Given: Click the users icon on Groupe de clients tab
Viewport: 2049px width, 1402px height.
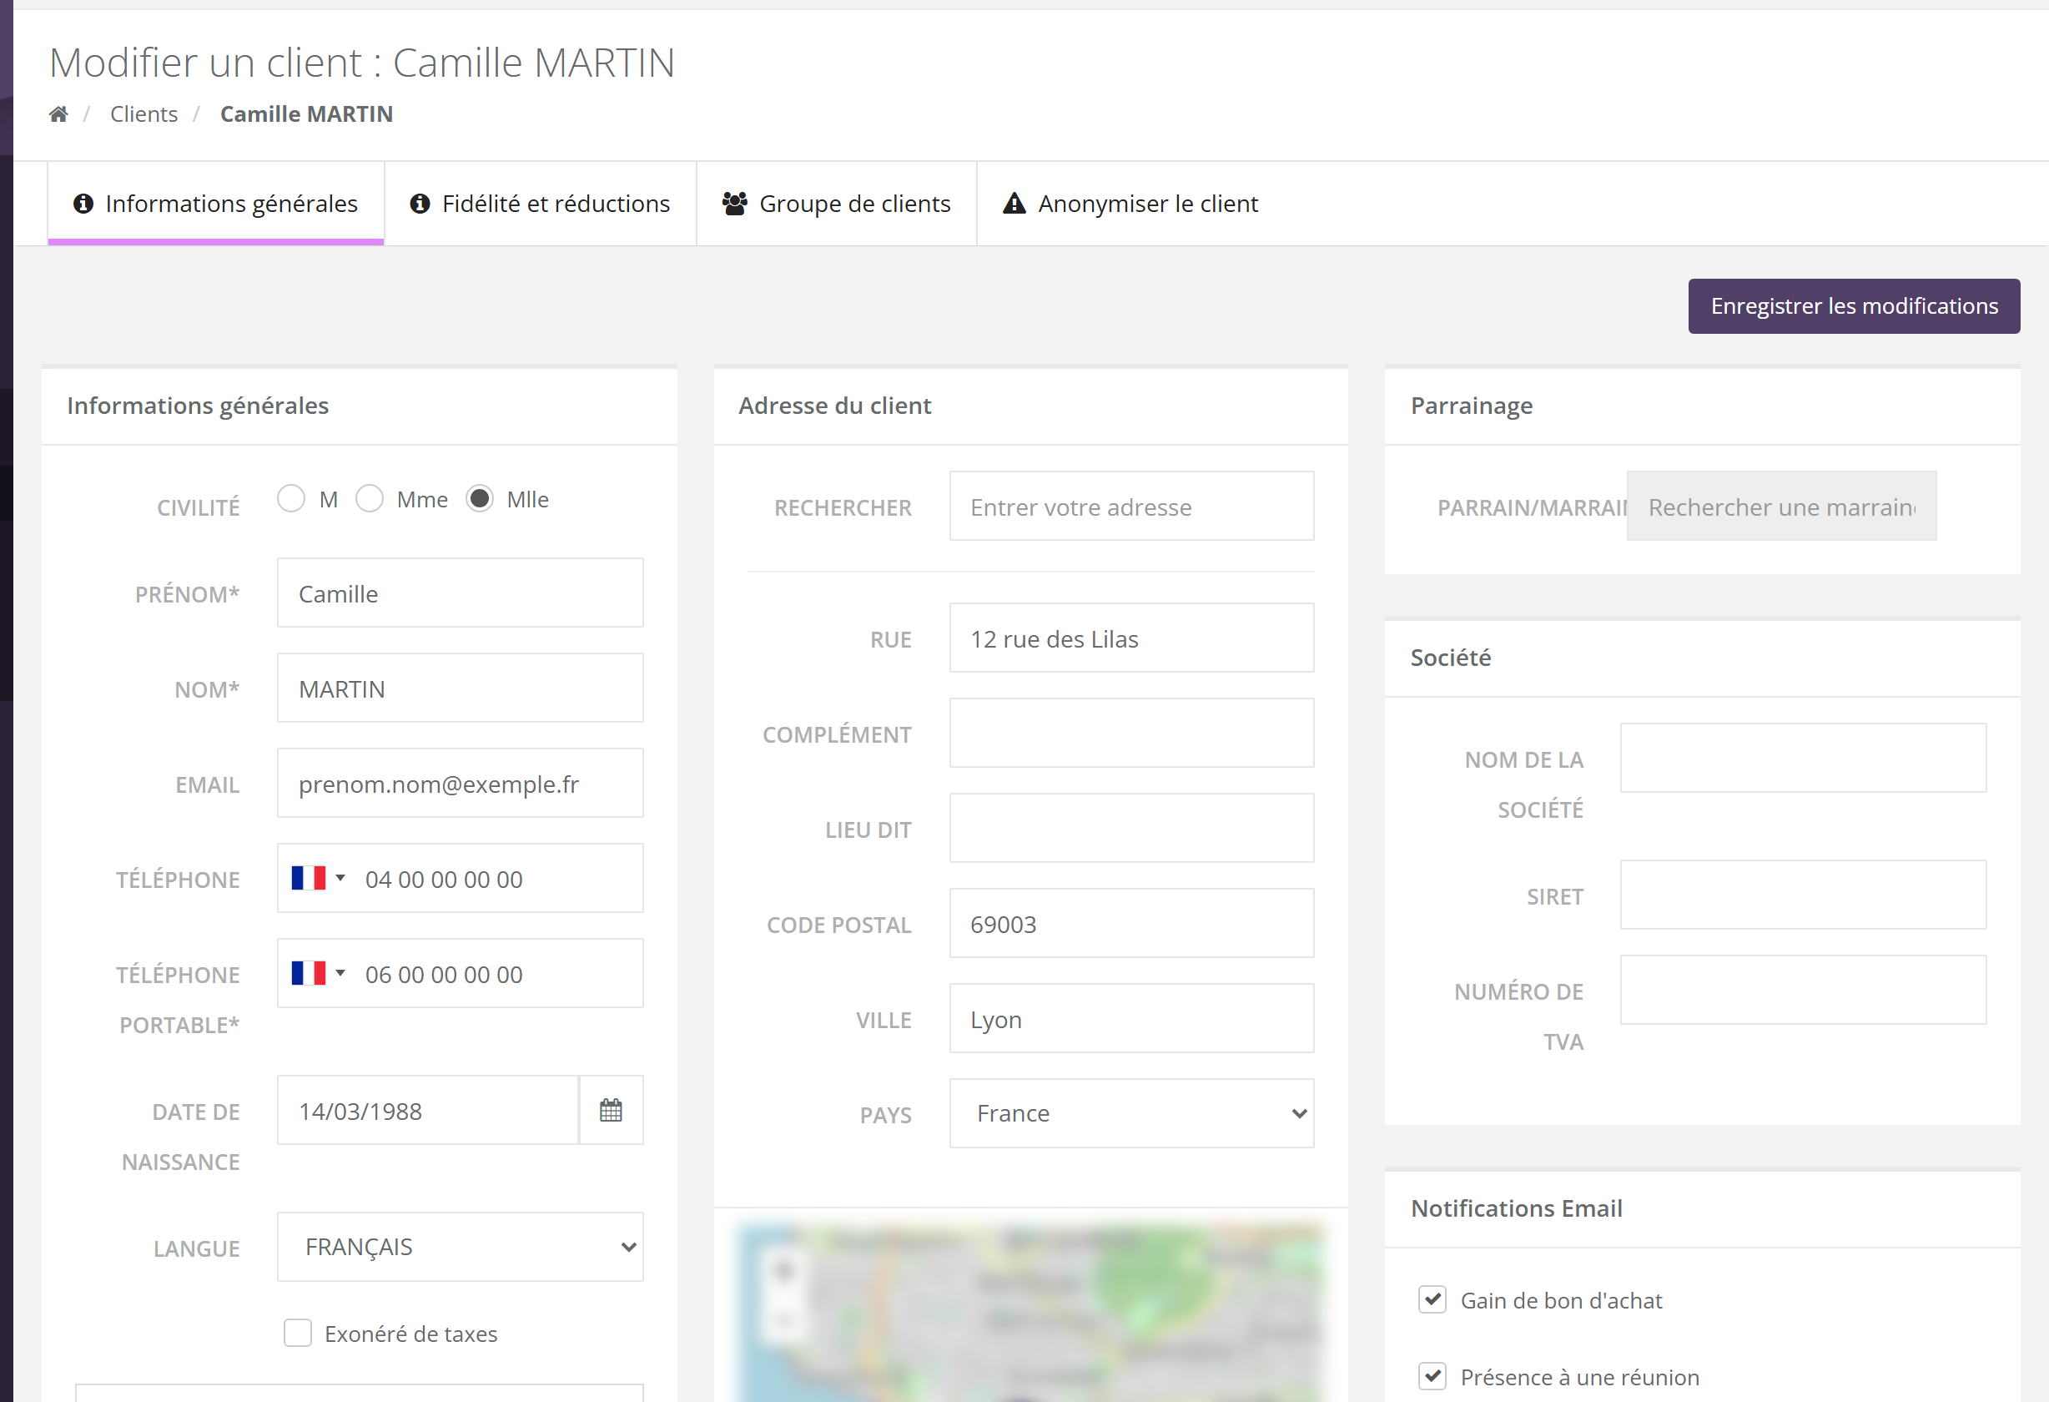Looking at the screenshot, I should (734, 204).
